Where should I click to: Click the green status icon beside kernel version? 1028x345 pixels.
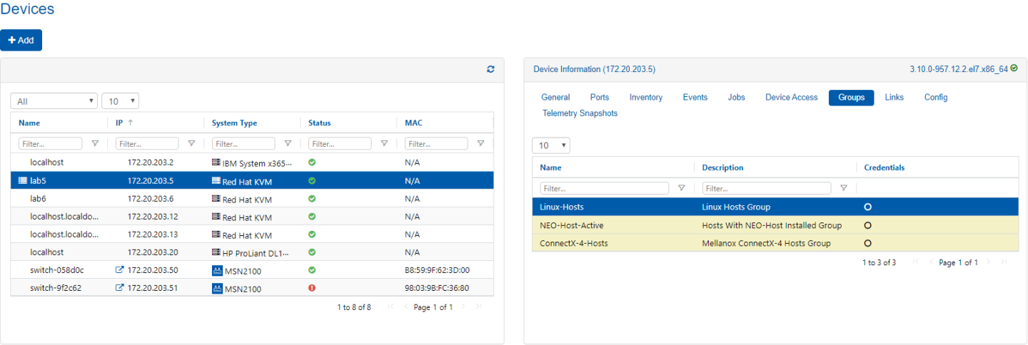coord(1014,69)
